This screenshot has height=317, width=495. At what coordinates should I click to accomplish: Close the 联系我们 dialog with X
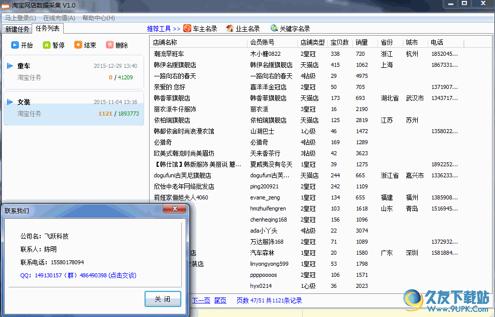coord(175,208)
